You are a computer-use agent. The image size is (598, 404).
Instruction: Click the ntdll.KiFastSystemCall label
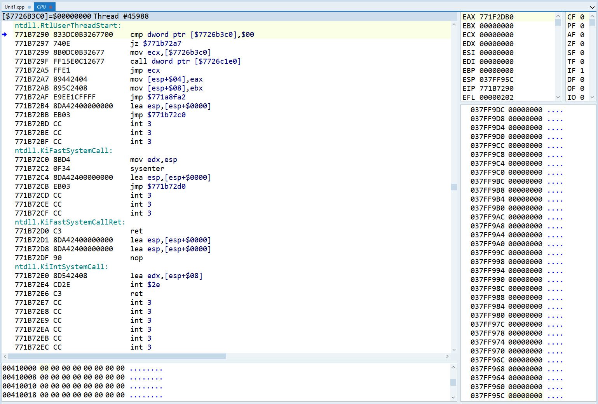[x=64, y=151]
